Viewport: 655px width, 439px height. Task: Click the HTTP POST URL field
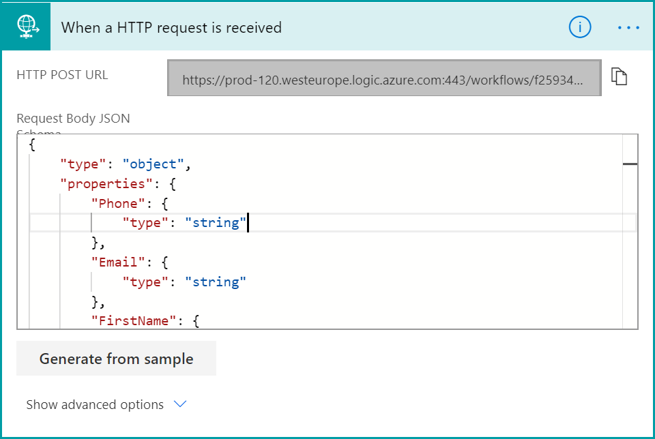coord(384,78)
